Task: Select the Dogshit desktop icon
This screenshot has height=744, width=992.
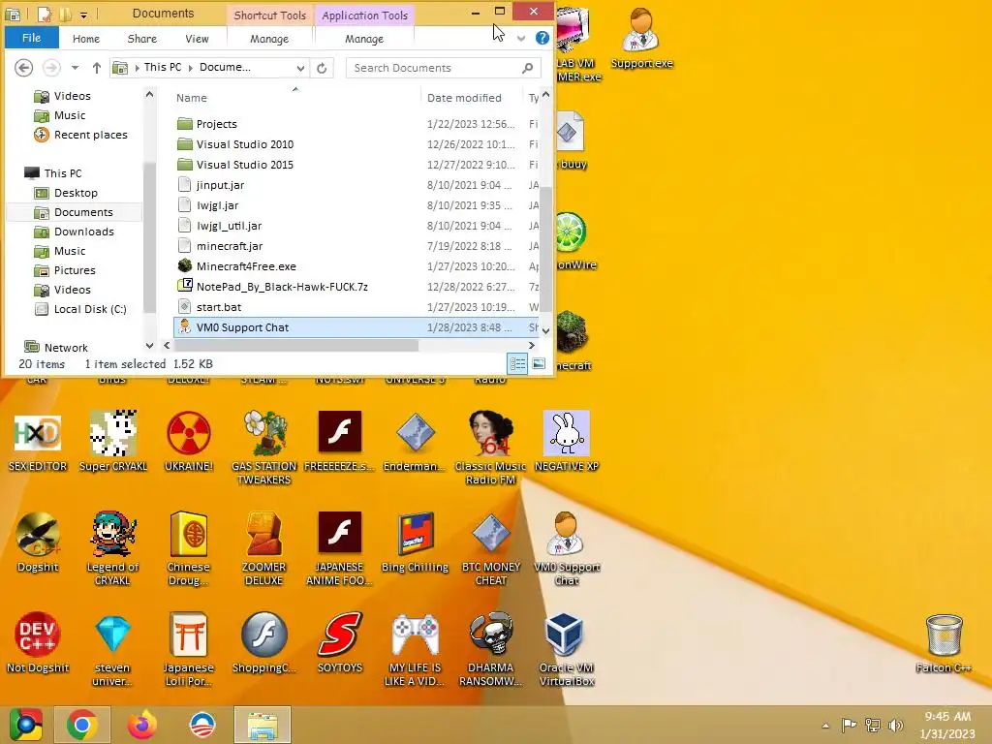Action: (x=38, y=542)
